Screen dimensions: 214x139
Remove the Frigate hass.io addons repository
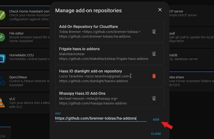(x=154, y=54)
